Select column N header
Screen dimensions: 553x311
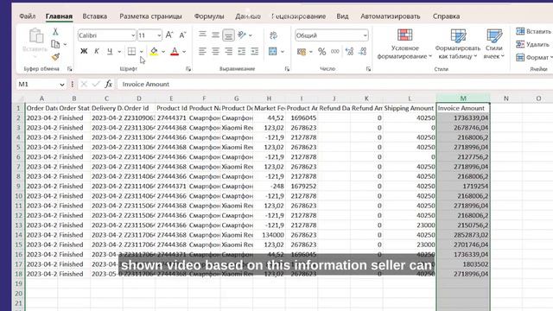coord(506,98)
